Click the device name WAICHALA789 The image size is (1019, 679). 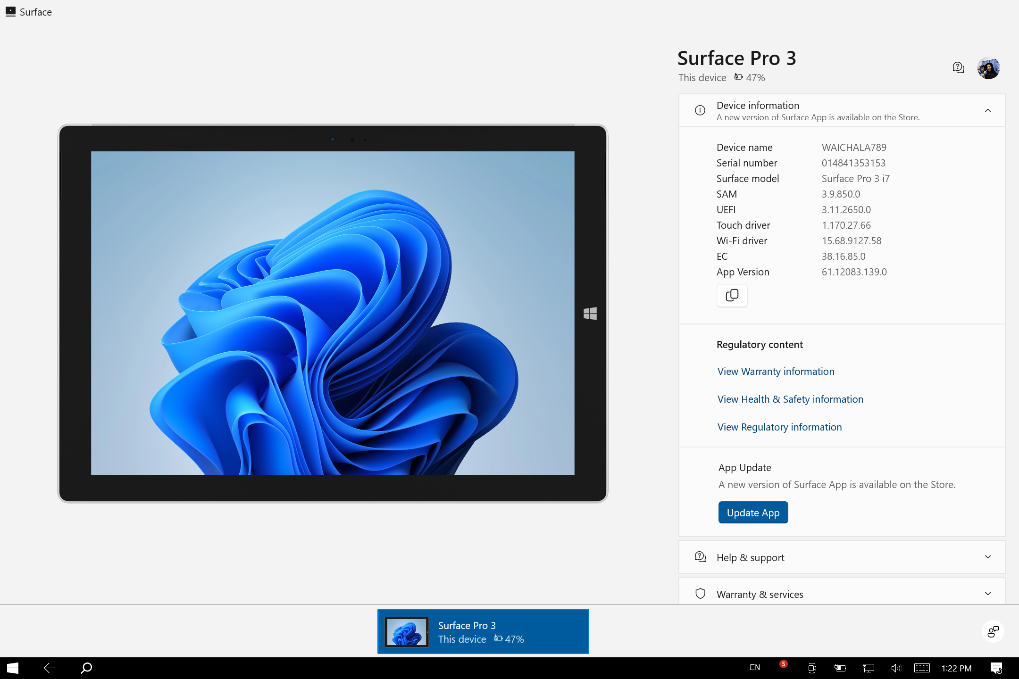(x=854, y=148)
